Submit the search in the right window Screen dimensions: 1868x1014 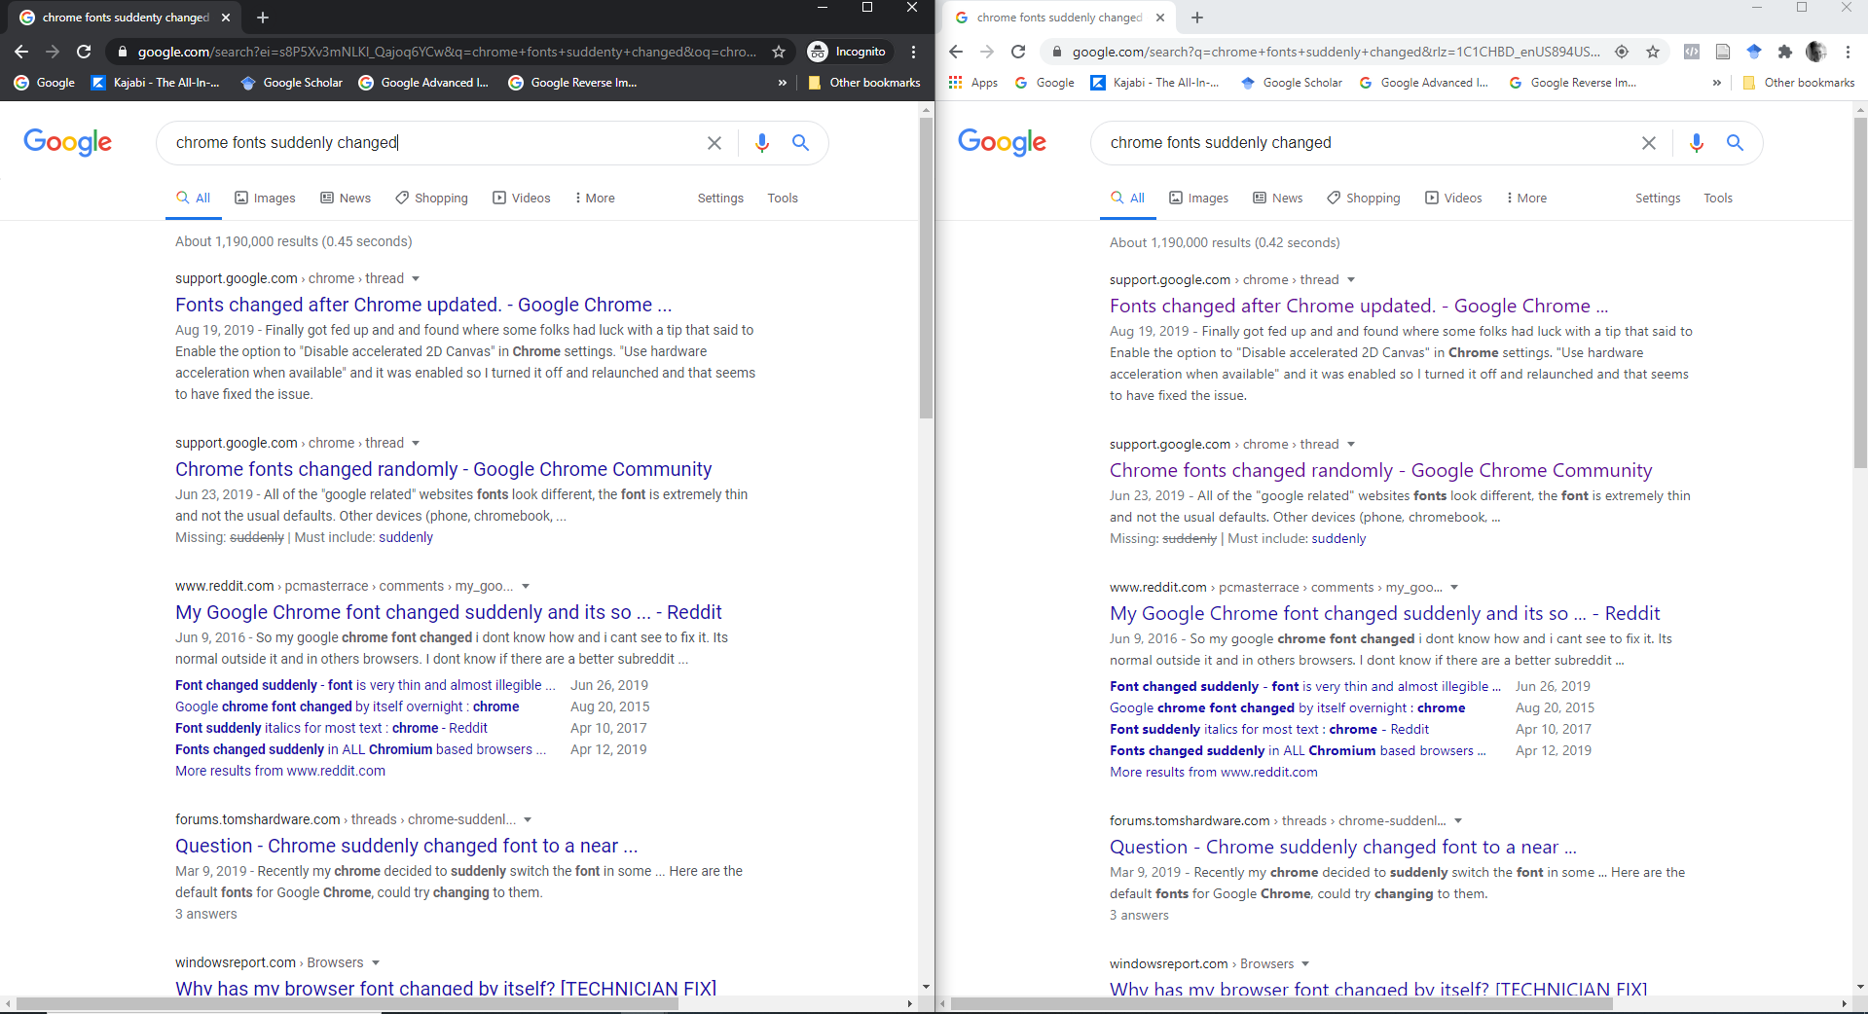(1735, 143)
